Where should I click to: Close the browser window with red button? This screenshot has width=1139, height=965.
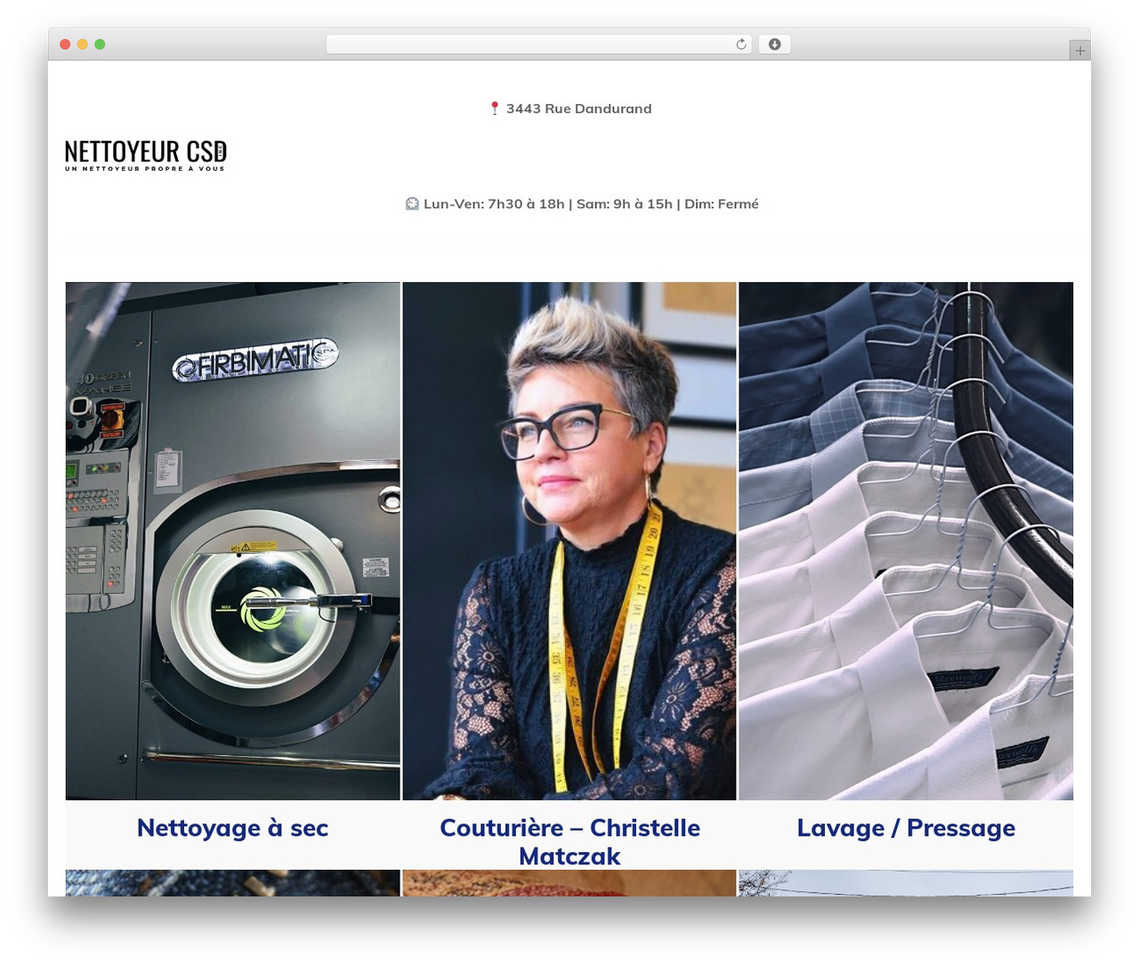click(x=65, y=45)
